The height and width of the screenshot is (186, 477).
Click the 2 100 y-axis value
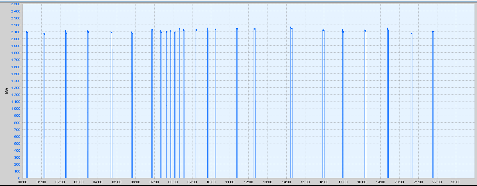pos(16,32)
